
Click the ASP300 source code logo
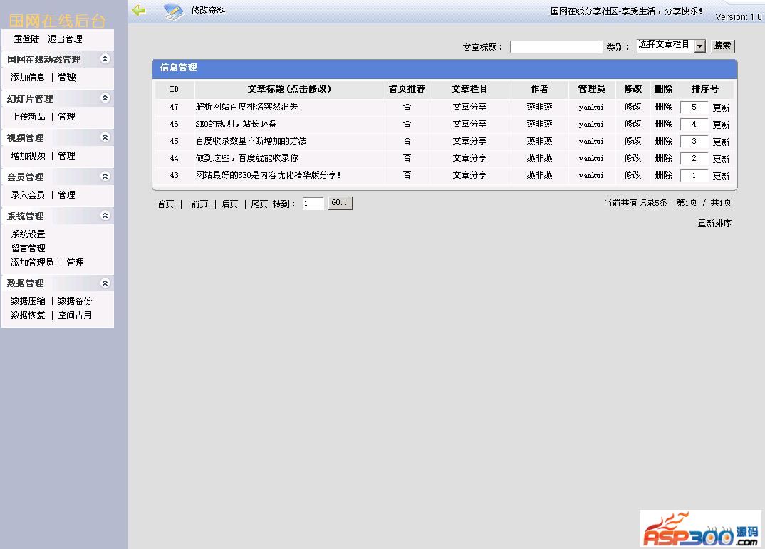point(701,529)
